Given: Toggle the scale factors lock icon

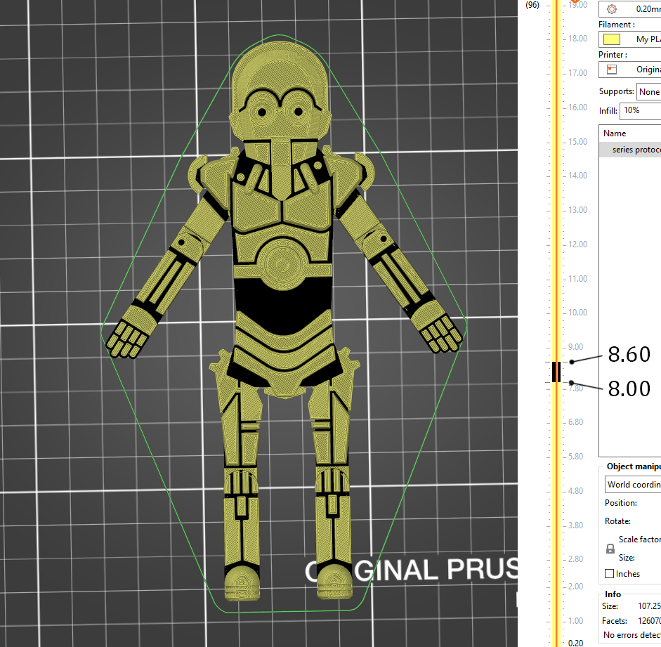Looking at the screenshot, I should pos(610,549).
